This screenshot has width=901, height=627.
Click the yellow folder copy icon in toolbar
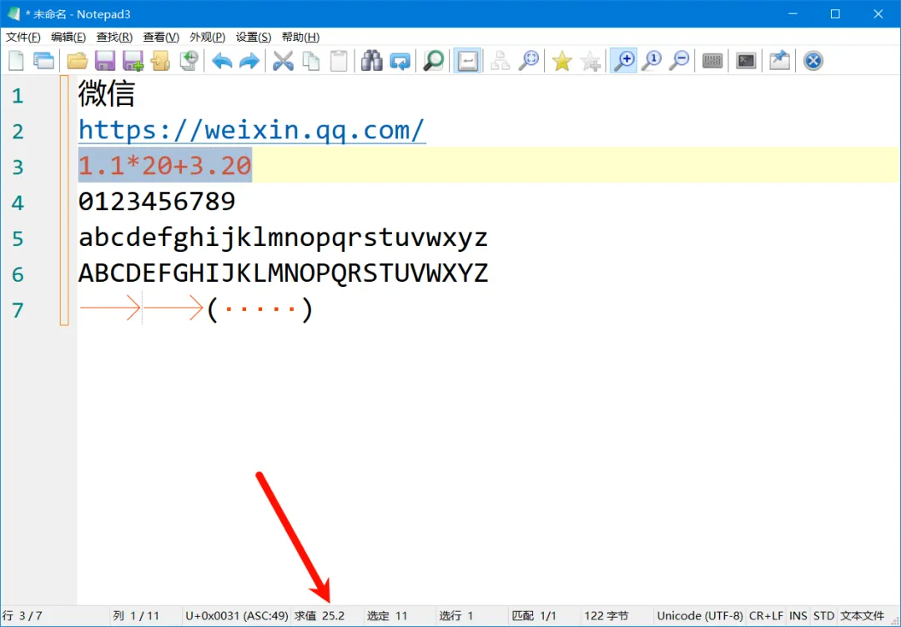[x=161, y=61]
